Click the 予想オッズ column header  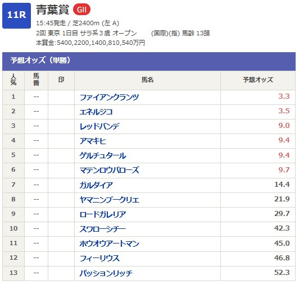258,80
